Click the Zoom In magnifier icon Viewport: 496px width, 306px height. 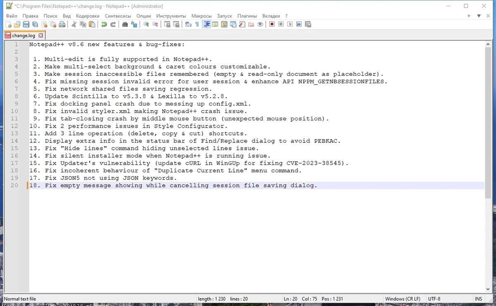point(146,24)
